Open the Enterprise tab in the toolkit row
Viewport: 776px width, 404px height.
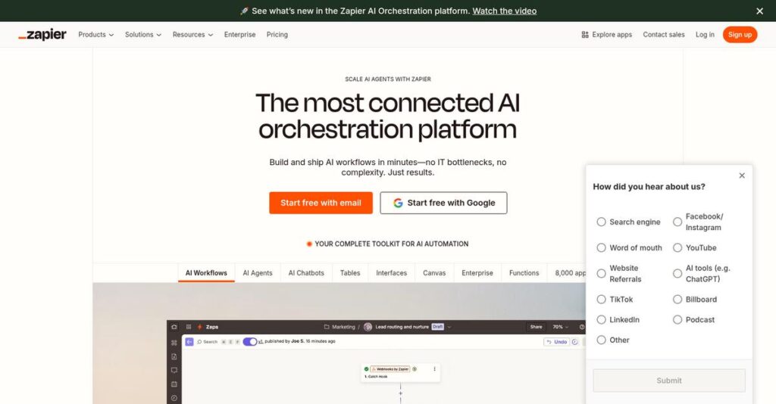[477, 272]
